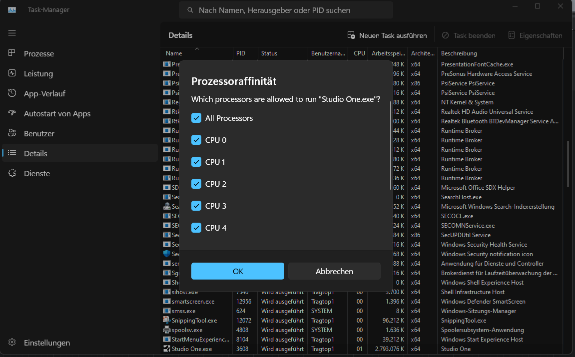This screenshot has width=575, height=357.
Task: Uncheck the CPU 4 checkbox
Action: click(x=196, y=228)
